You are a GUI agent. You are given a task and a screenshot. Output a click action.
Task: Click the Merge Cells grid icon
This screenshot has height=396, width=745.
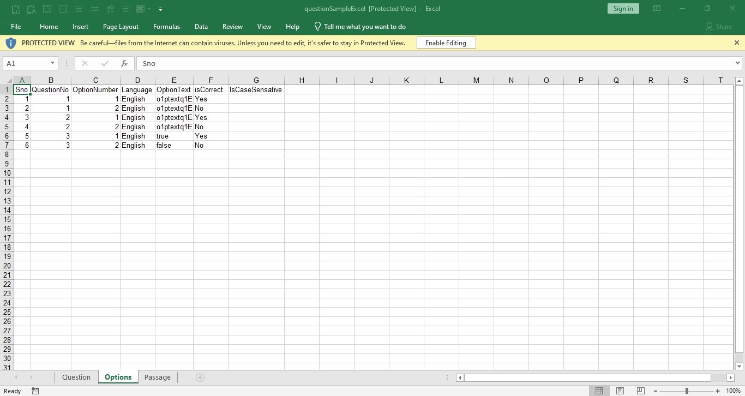(63, 9)
